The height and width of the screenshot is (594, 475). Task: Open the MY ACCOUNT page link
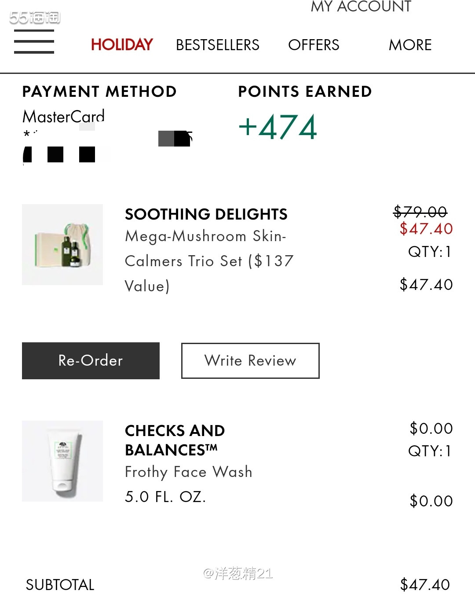coord(361,7)
